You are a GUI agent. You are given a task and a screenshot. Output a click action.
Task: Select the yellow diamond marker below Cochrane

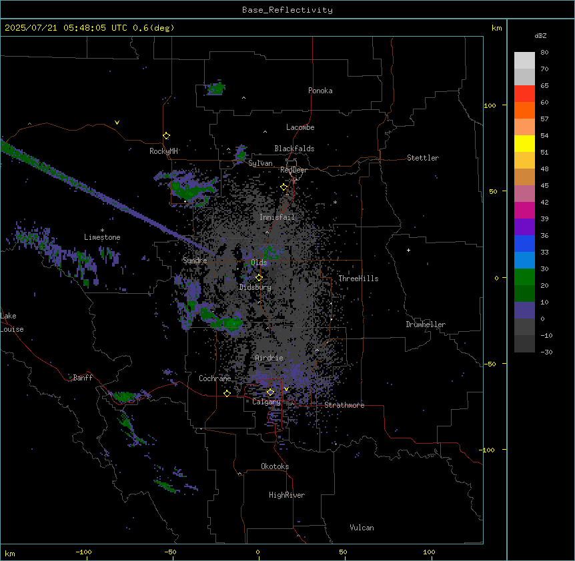click(x=227, y=393)
